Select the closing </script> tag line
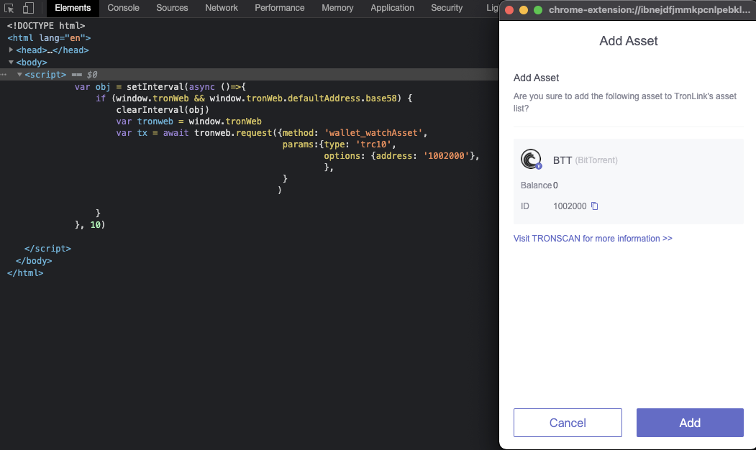Viewport: 756px width, 450px height. [47, 249]
